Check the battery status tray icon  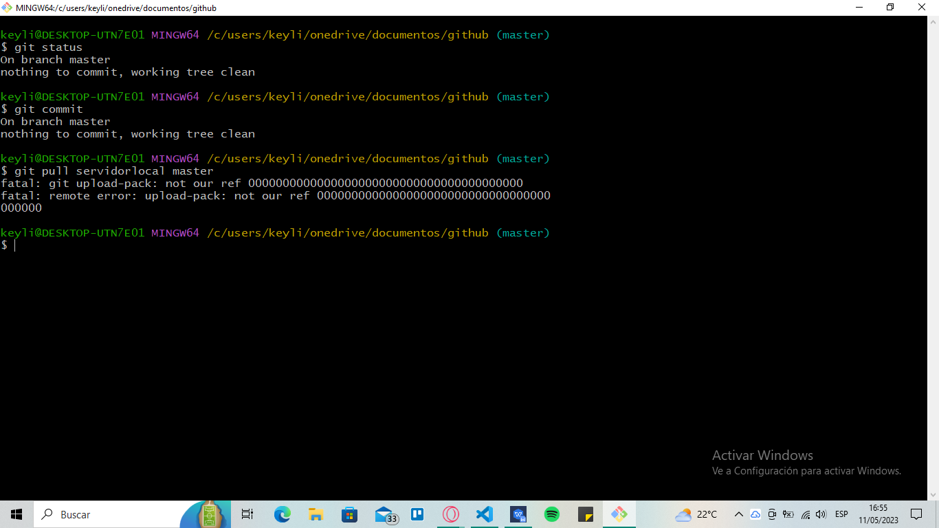pyautogui.click(x=788, y=514)
